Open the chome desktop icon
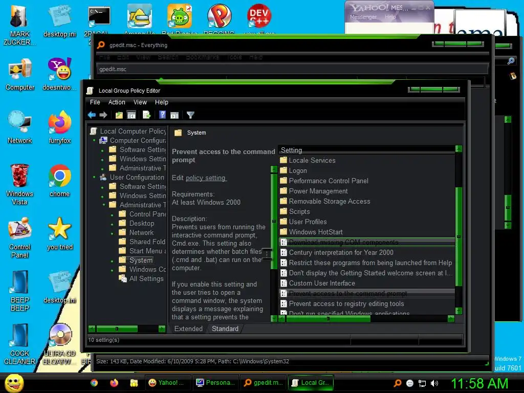The image size is (524, 393). tap(59, 181)
